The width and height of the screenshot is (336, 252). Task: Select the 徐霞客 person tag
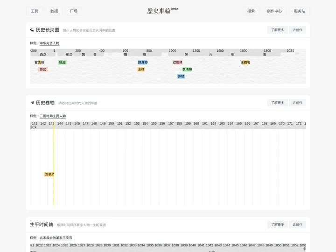click(x=245, y=63)
